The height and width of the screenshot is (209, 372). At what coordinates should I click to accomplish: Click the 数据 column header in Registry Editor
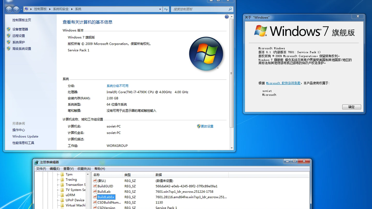click(191, 175)
